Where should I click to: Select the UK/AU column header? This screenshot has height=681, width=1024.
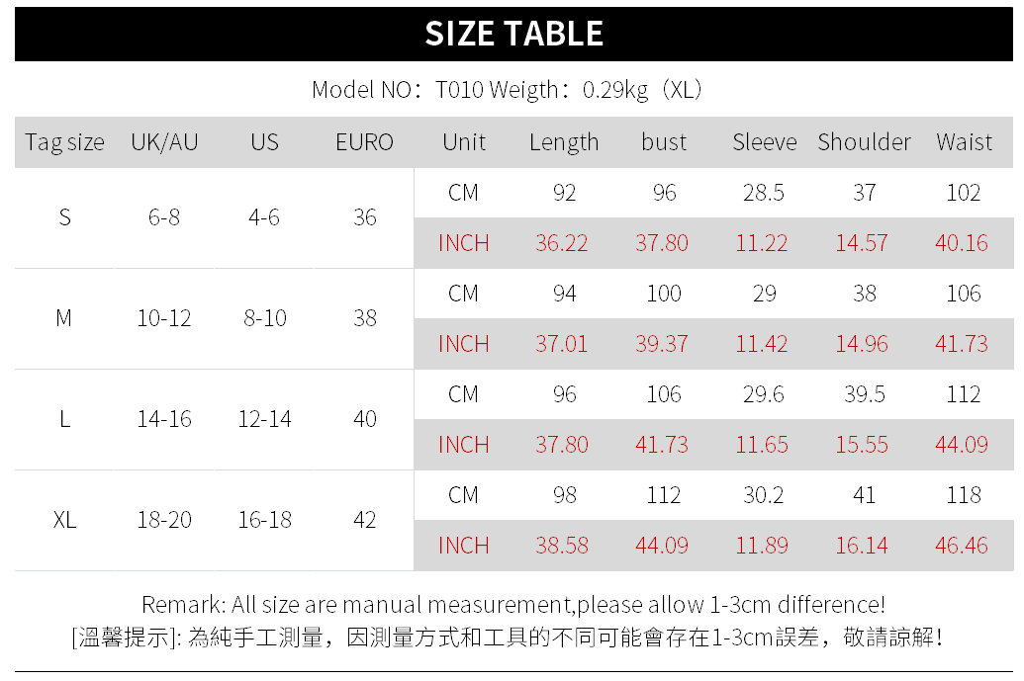[164, 142]
